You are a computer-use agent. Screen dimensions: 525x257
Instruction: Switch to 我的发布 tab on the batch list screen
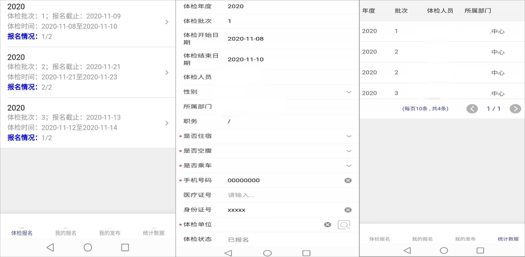110,233
